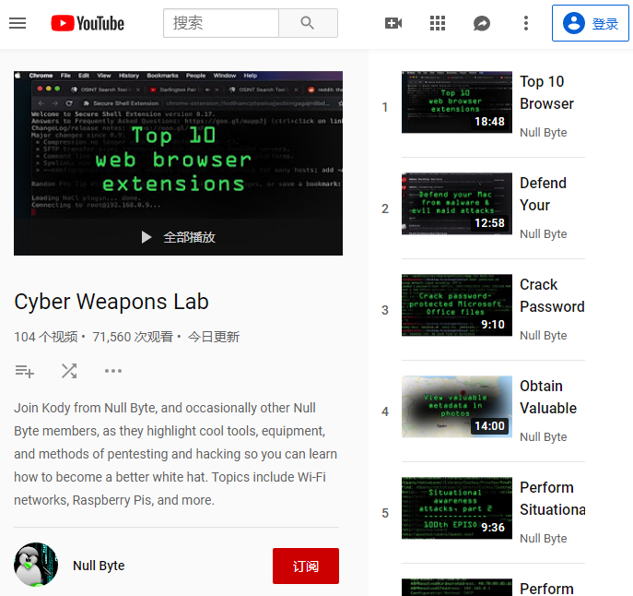Click the Null Byte penguin avatar
633x596 pixels.
[36, 565]
